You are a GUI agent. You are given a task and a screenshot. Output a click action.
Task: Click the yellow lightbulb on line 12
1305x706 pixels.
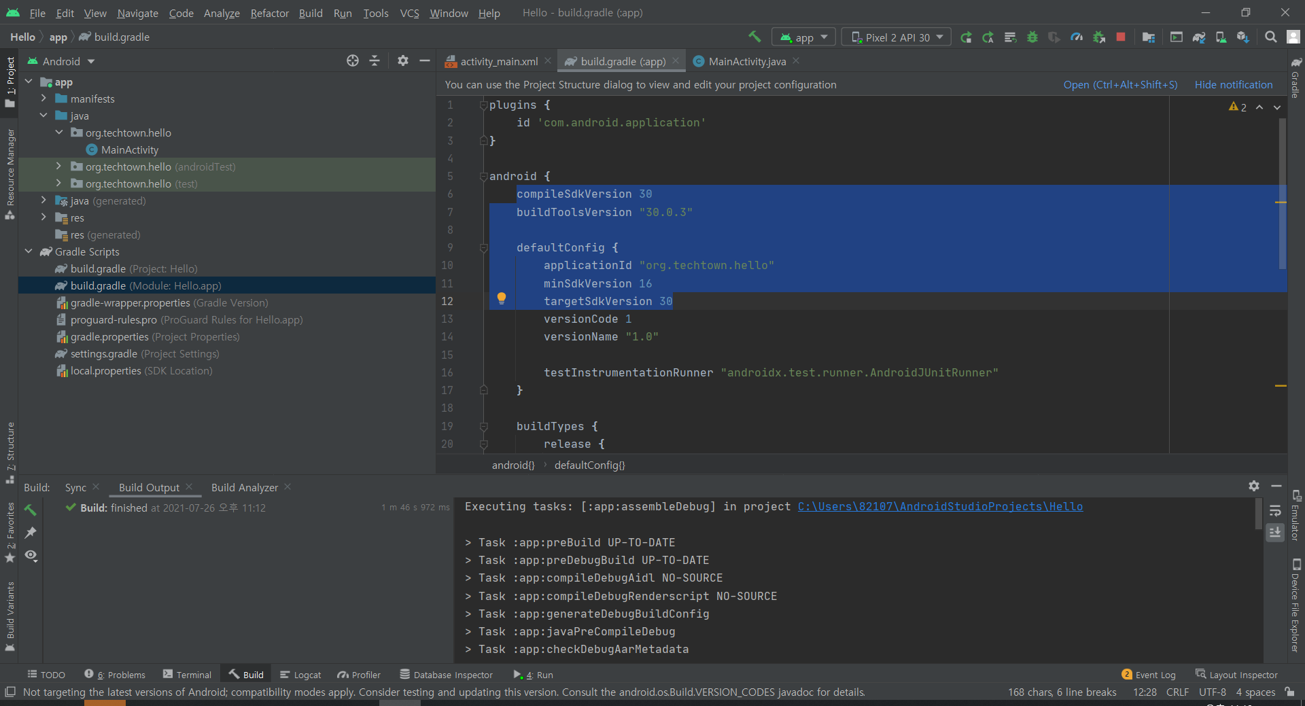point(502,298)
